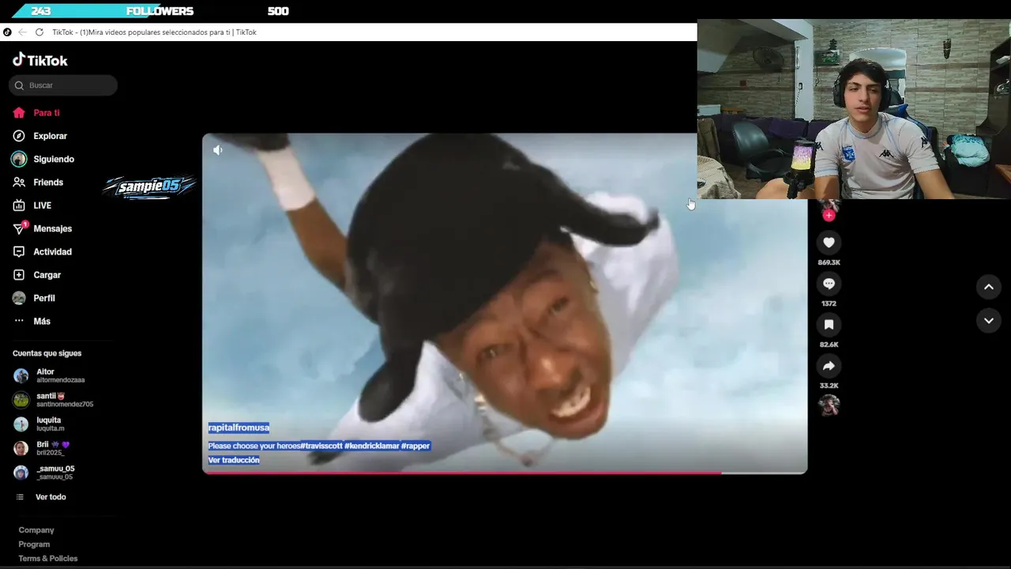Save the video with the bookmark icon
Viewport: 1011px width, 569px height.
click(x=829, y=325)
